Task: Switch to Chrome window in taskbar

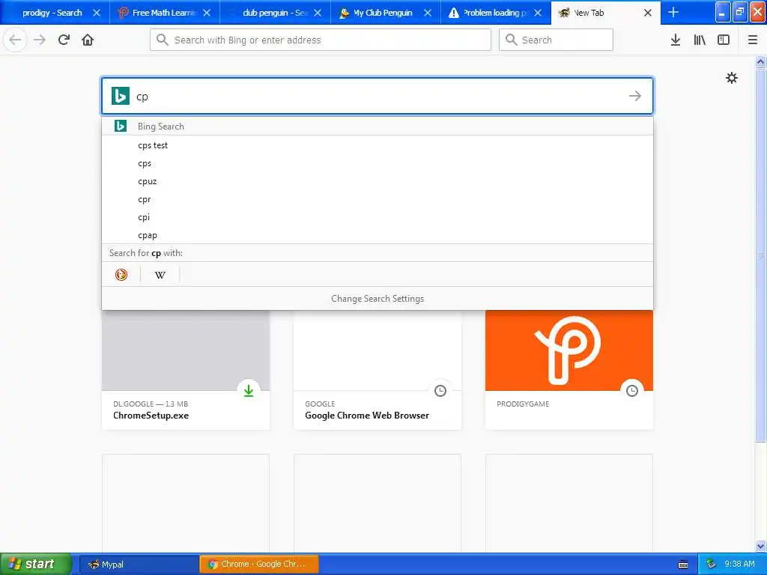Action: tap(258, 565)
